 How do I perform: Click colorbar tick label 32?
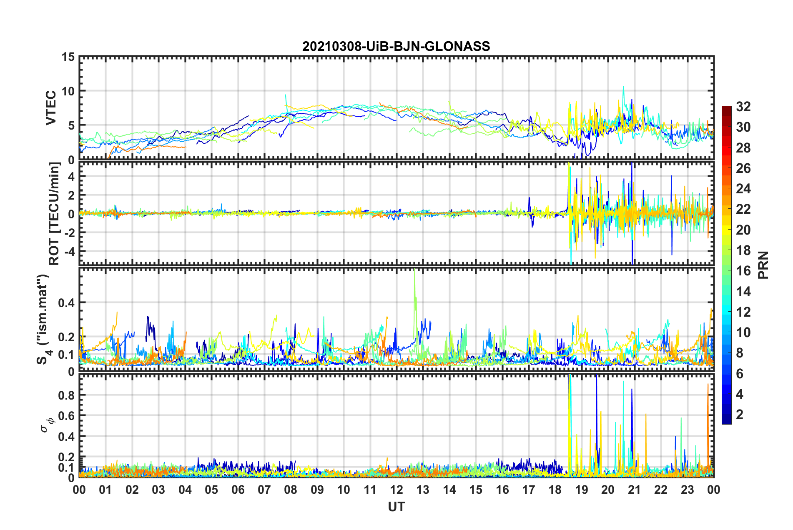pyautogui.click(x=743, y=107)
